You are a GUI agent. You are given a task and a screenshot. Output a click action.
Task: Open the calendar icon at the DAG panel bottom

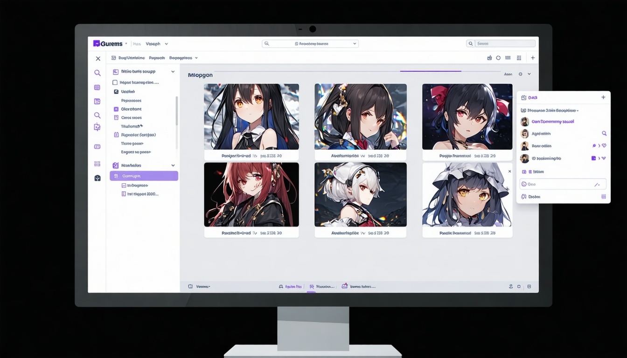tap(605, 196)
